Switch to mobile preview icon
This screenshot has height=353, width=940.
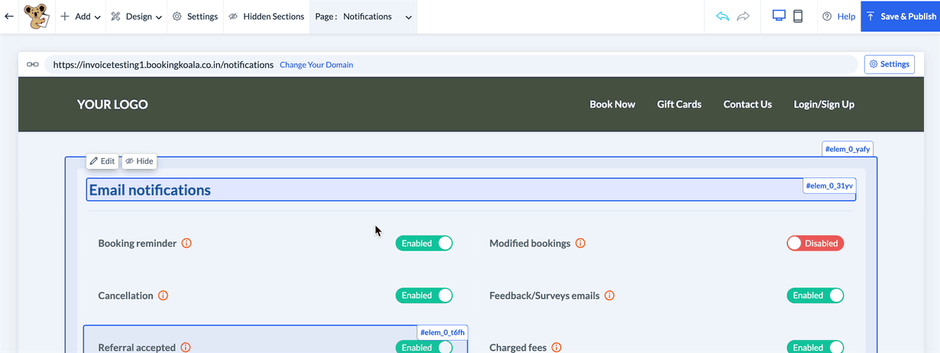798,16
